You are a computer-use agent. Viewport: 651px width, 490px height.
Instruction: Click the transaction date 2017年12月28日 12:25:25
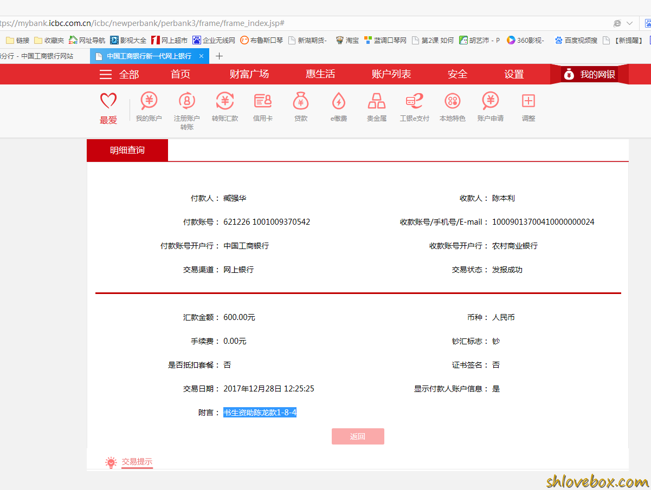click(x=269, y=389)
